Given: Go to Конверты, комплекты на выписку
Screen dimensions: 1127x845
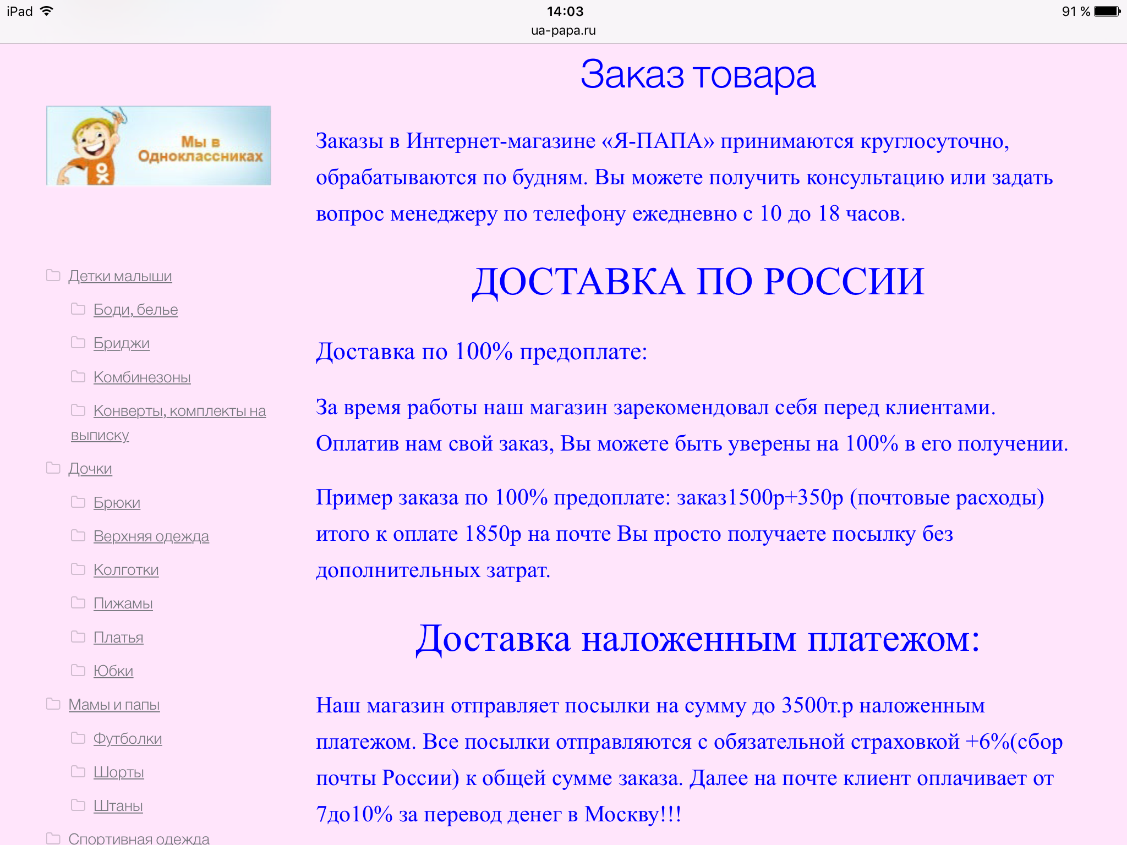Looking at the screenshot, I should 179,411.
